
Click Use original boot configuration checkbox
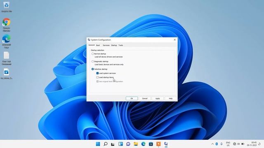tap(97, 81)
